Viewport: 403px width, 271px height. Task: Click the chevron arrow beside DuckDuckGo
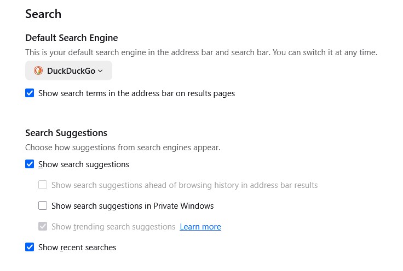[100, 71]
